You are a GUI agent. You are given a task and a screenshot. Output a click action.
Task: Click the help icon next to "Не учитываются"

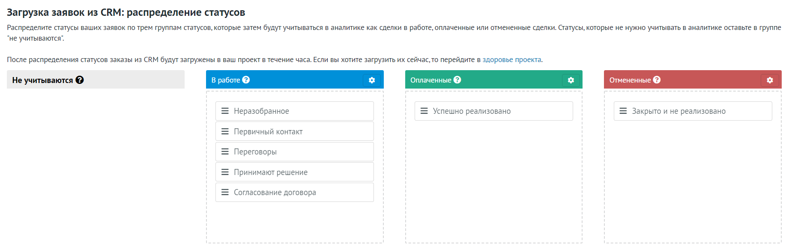pos(79,79)
